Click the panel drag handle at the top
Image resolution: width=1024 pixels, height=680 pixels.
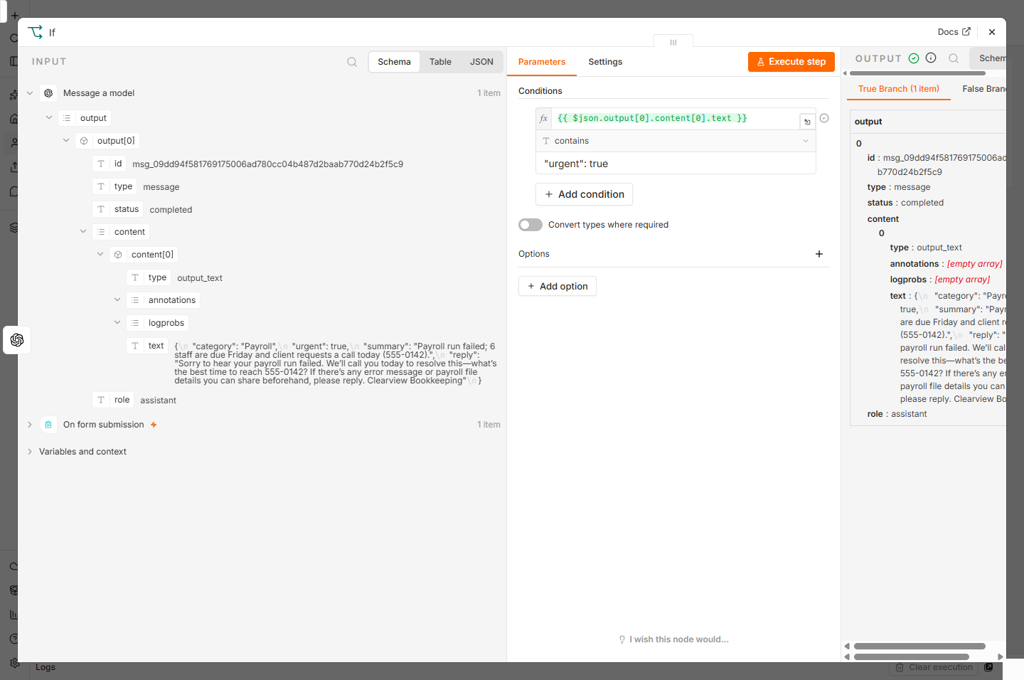(x=673, y=42)
